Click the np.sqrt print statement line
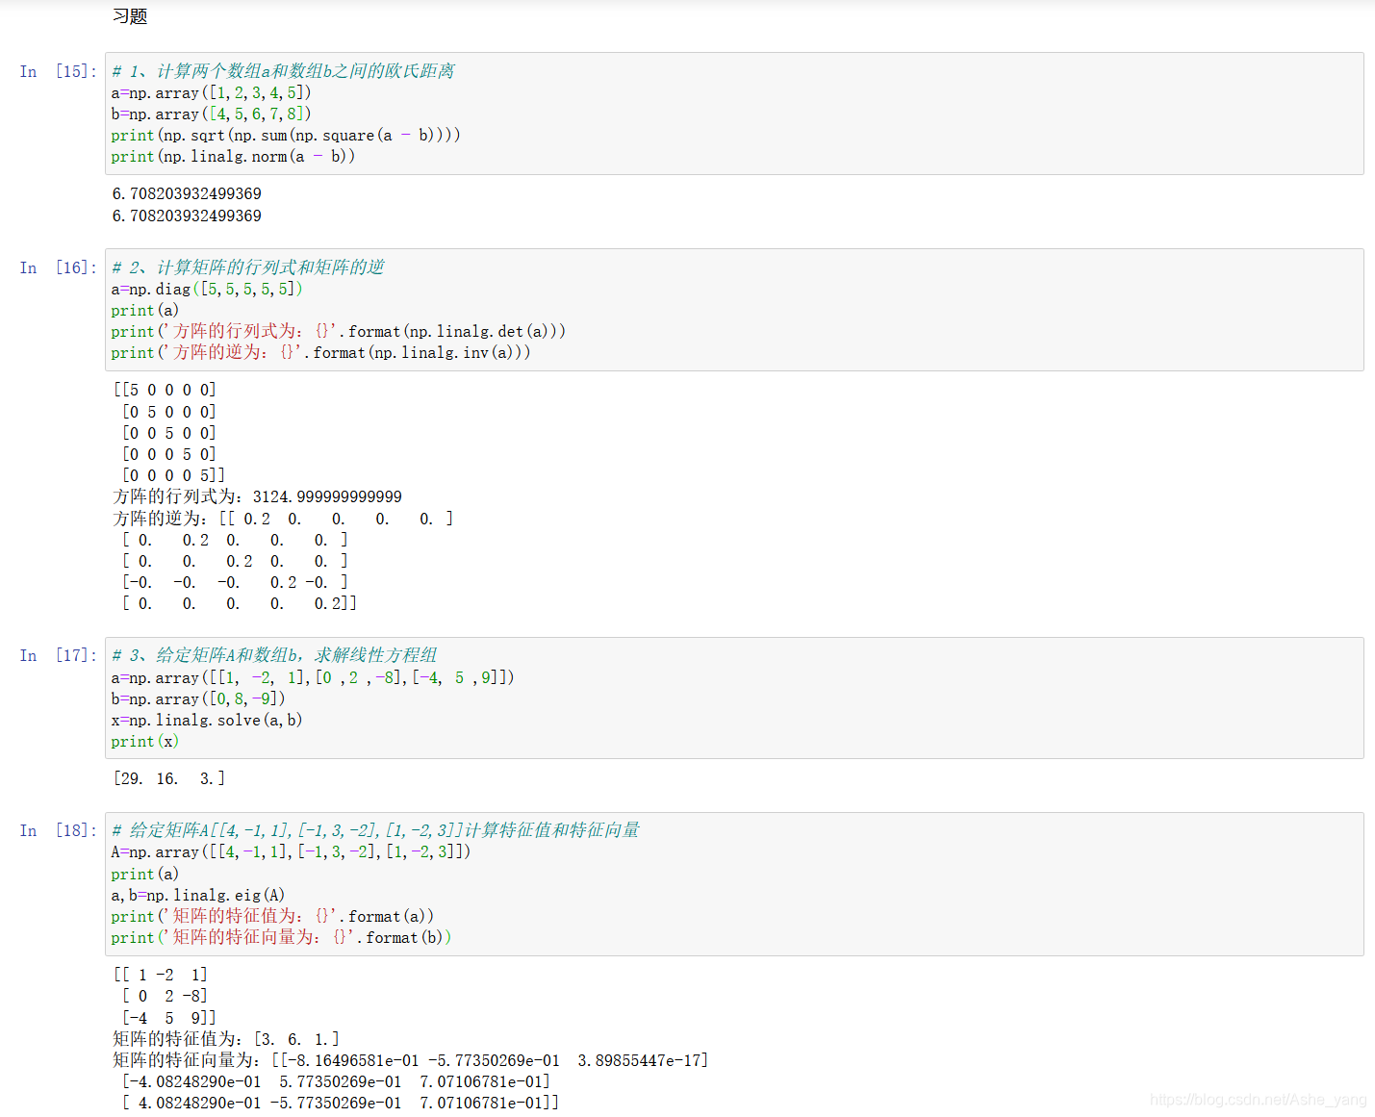 [x=286, y=136]
